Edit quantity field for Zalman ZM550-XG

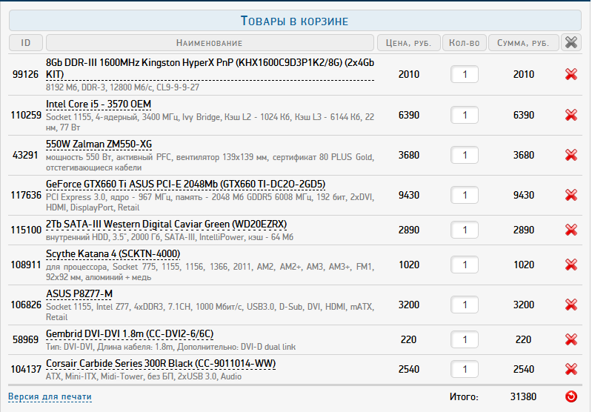click(464, 155)
